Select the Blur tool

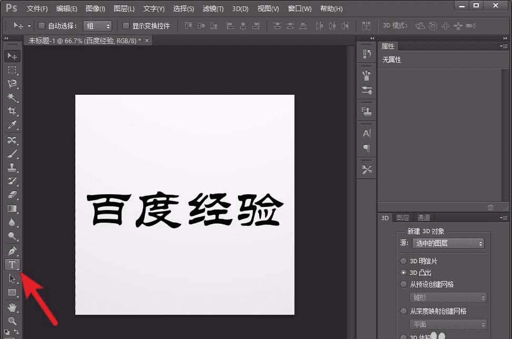coord(12,222)
